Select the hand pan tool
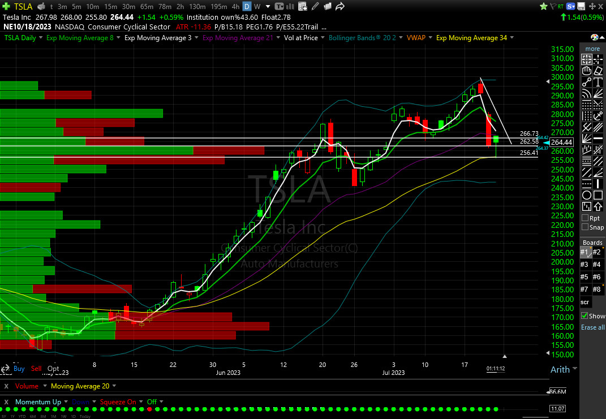 (x=587, y=71)
